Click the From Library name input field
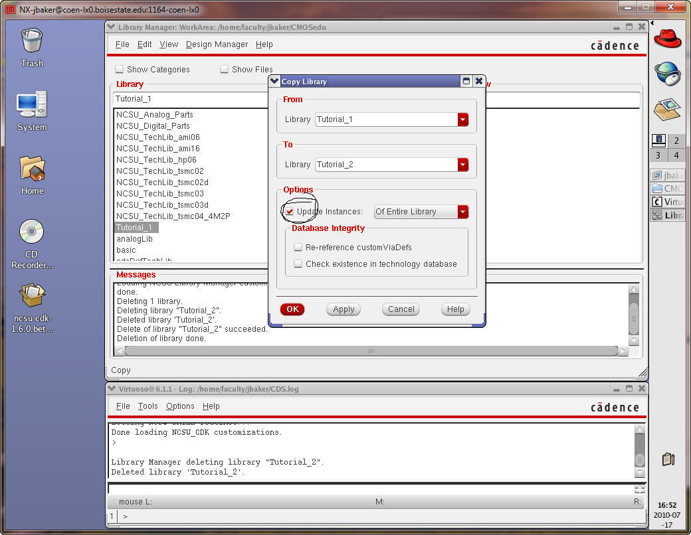The width and height of the screenshot is (691, 535). 387,119
